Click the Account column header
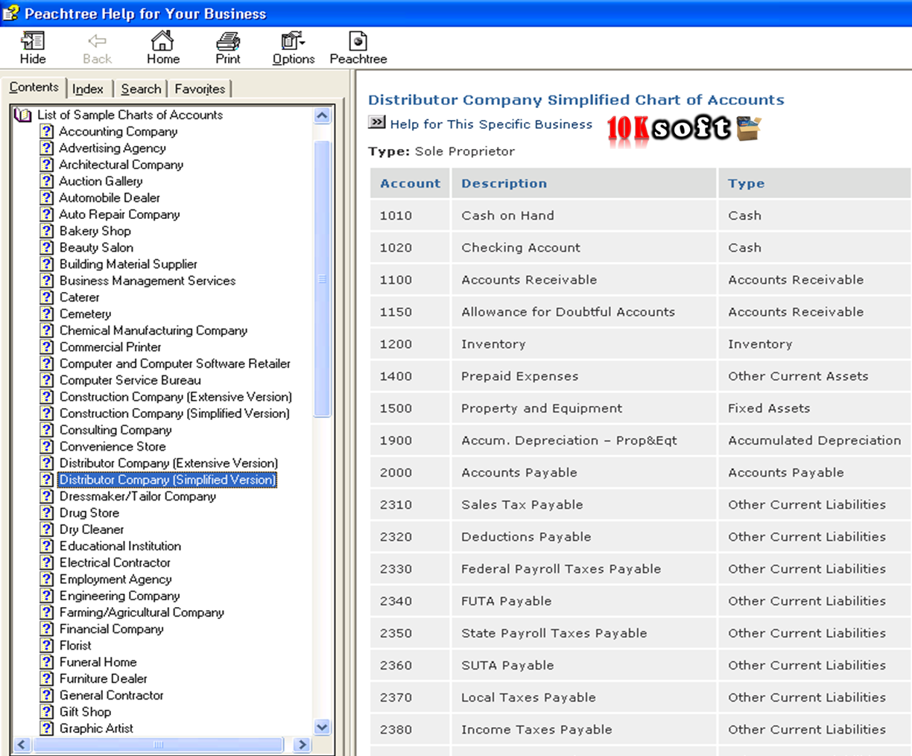This screenshot has height=756, width=912. coord(411,183)
